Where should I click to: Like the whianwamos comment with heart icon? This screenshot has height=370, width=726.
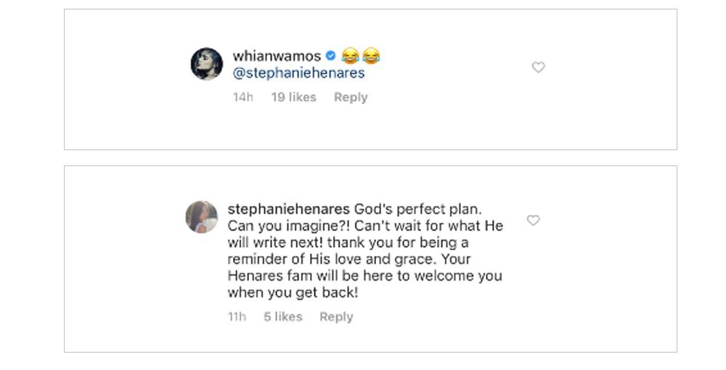click(538, 67)
